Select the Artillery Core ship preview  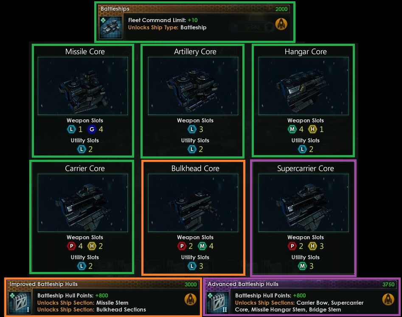[193, 86]
